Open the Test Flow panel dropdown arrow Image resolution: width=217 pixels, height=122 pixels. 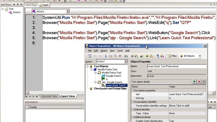pos(14,4)
